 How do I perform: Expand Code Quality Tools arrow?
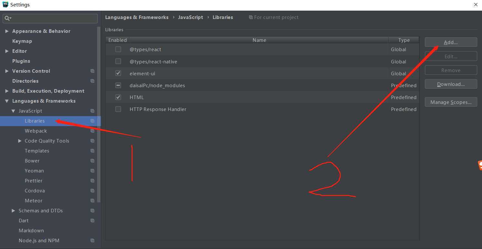[x=20, y=141]
